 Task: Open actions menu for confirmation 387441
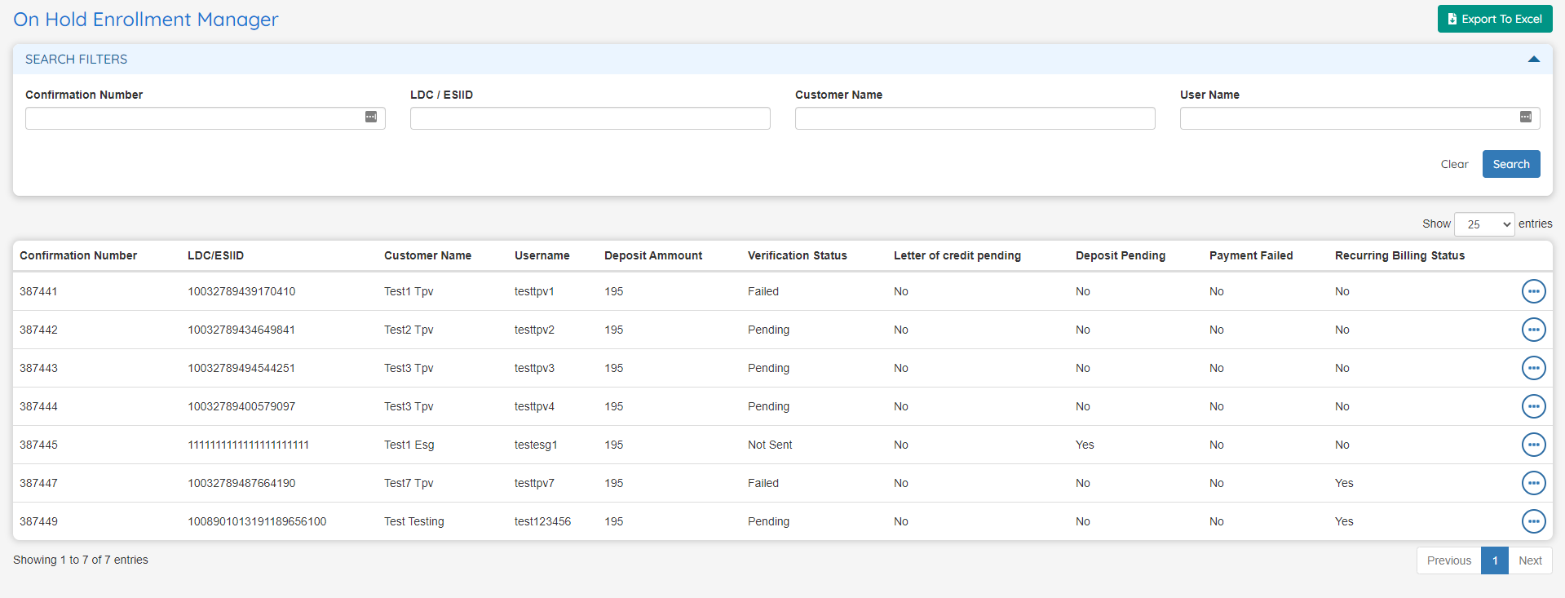click(x=1533, y=291)
